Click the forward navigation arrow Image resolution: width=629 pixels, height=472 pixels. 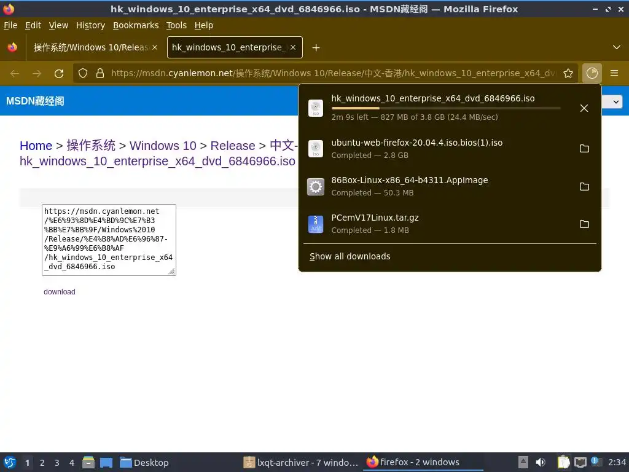(37, 74)
